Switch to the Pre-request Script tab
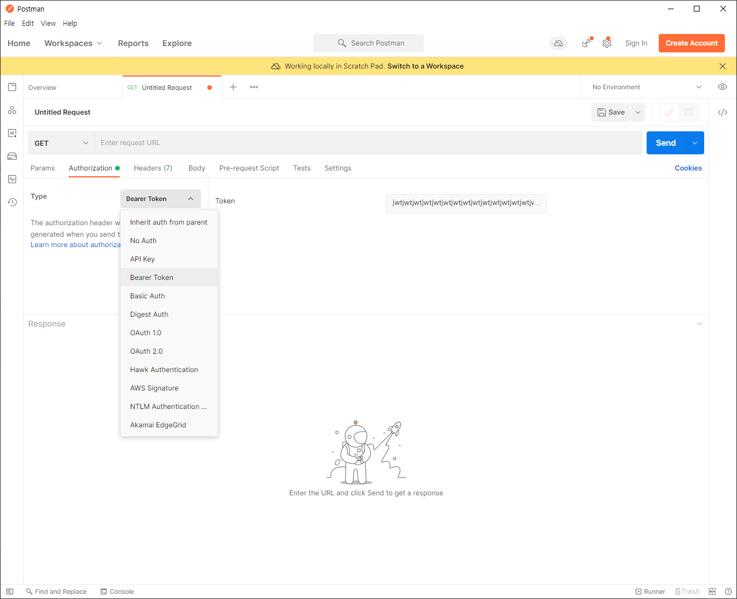 pos(249,168)
